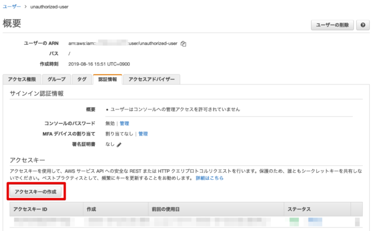Select the 認証情報 tab
372x231 pixels.
108,79
